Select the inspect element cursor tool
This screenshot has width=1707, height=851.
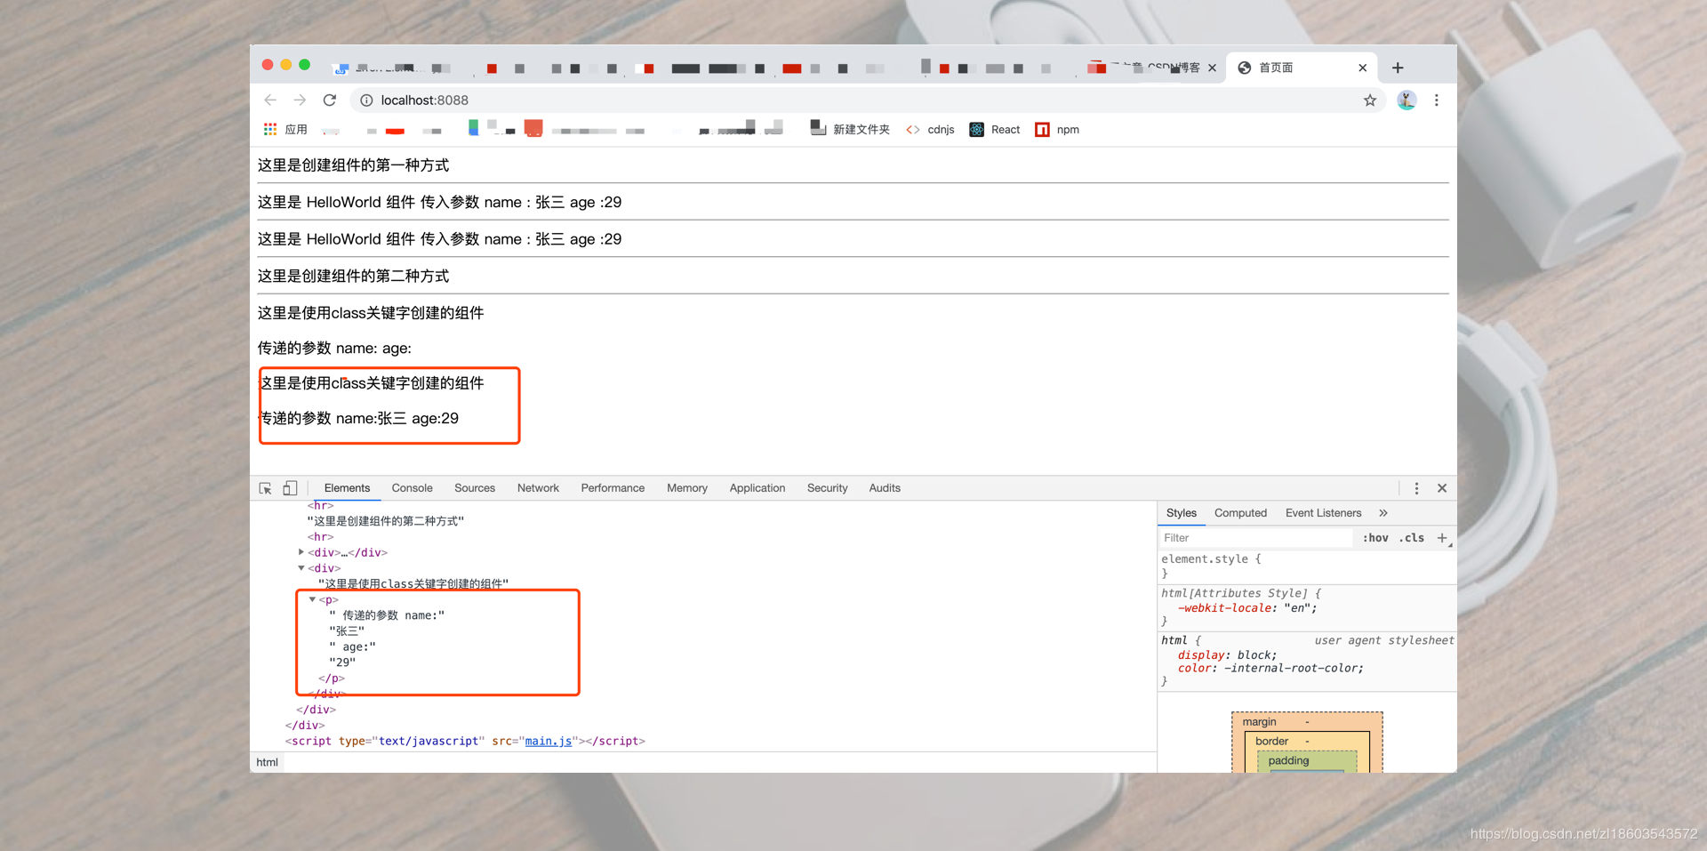coord(265,487)
